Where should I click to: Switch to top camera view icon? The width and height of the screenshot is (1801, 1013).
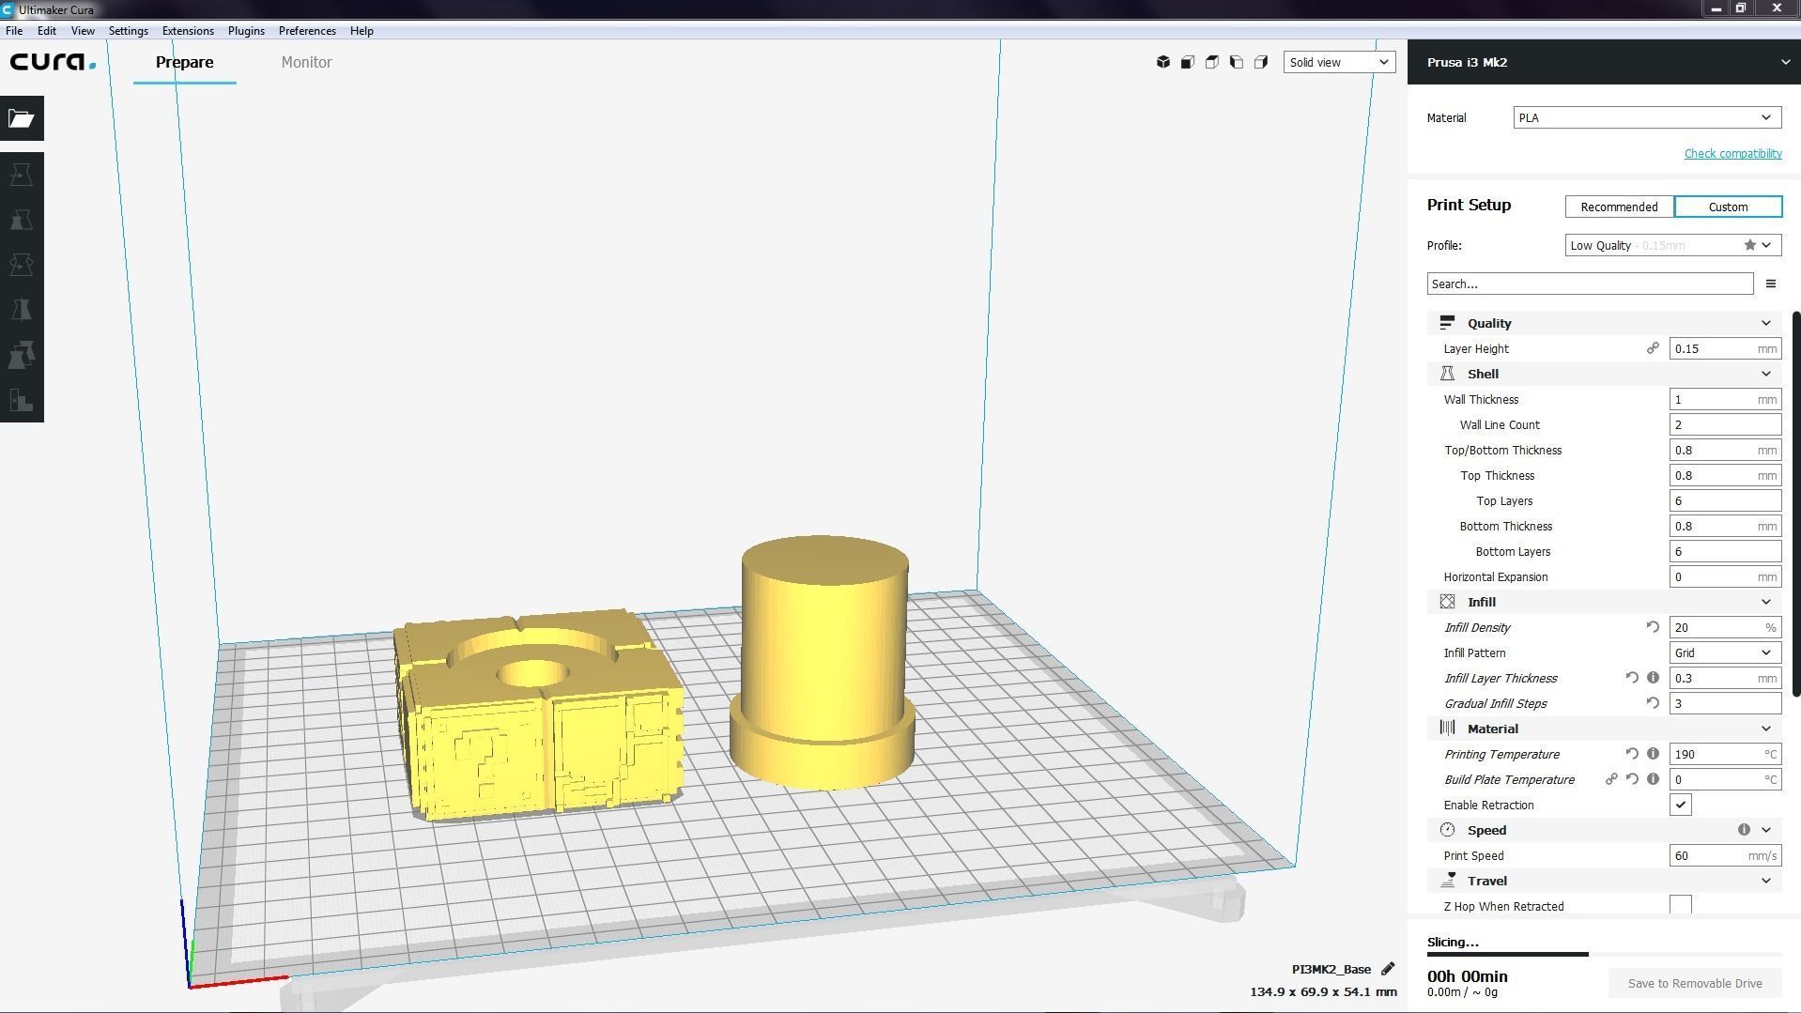point(1211,62)
